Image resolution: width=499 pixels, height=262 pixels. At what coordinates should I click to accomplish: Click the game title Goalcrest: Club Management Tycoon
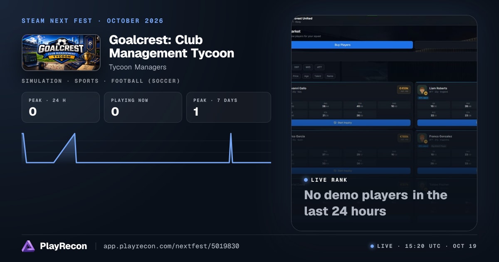pyautogui.click(x=171, y=47)
